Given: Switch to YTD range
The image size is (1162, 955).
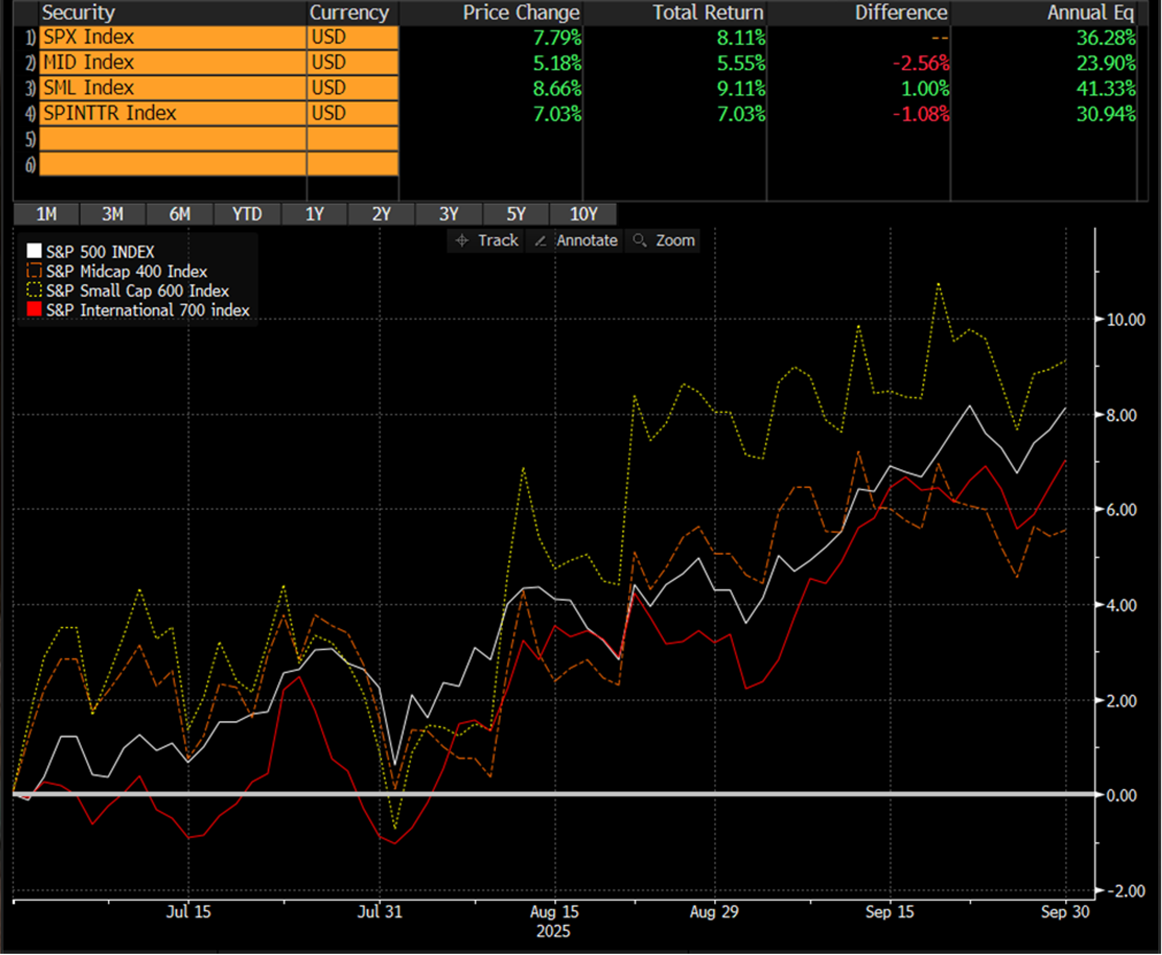Looking at the screenshot, I should (x=247, y=214).
